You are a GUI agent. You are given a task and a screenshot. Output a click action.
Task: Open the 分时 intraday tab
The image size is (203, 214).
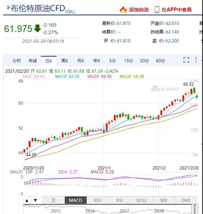click(17, 61)
